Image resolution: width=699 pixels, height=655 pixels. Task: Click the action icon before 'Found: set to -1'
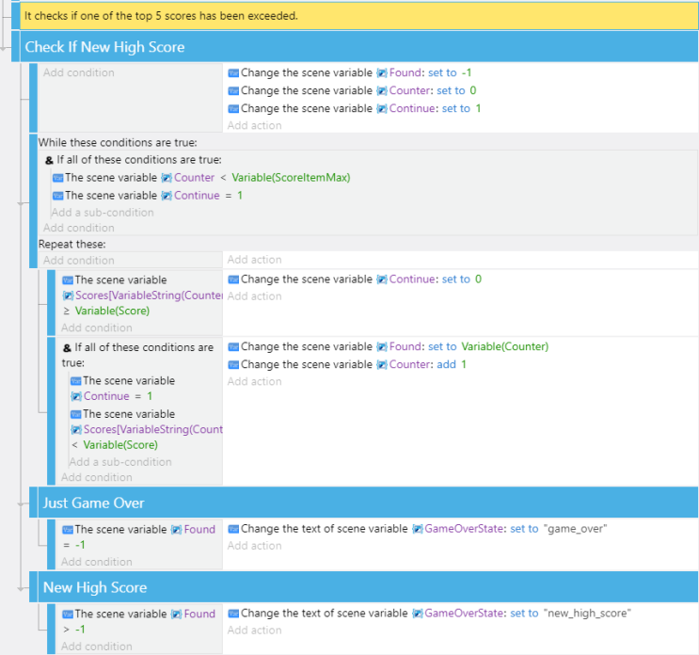233,72
